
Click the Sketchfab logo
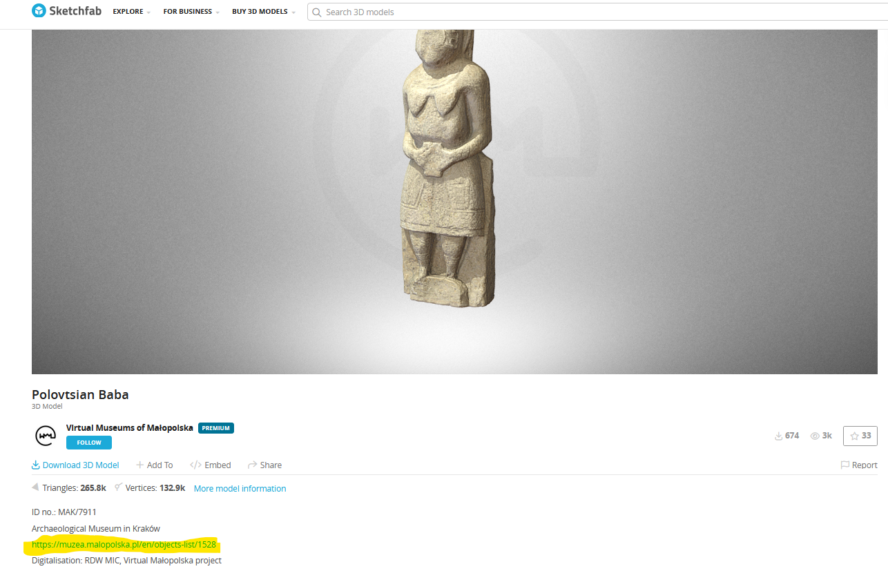click(66, 12)
